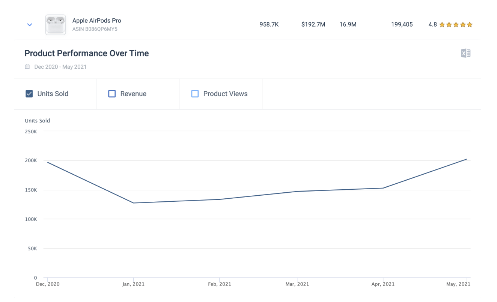
Task: Export chart data via Excel icon
Action: 465,53
